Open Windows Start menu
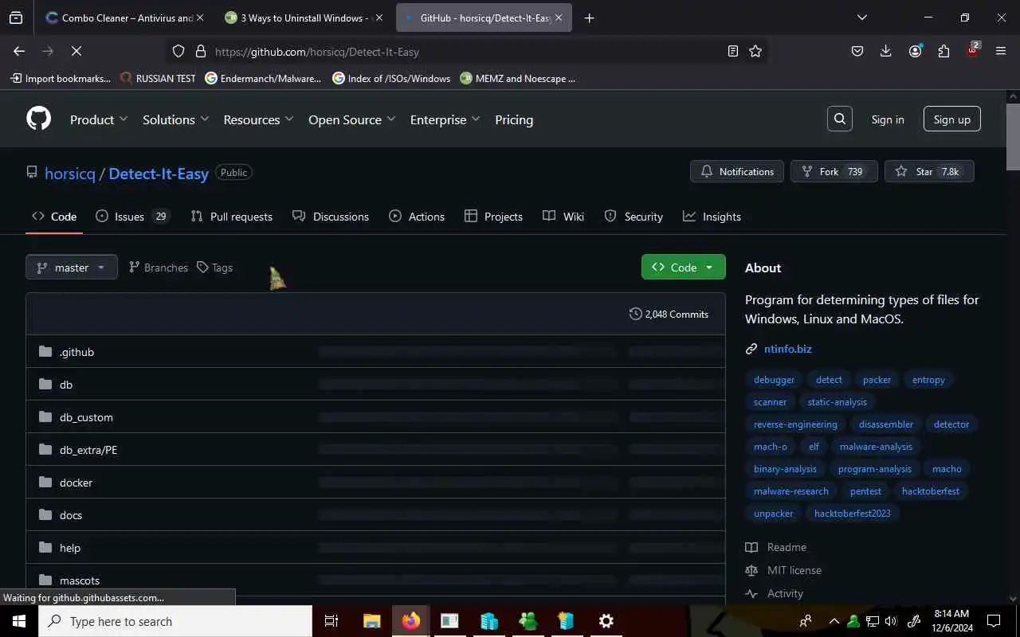 coord(19,621)
